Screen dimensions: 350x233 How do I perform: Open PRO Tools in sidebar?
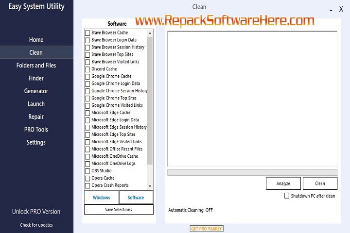click(x=36, y=130)
